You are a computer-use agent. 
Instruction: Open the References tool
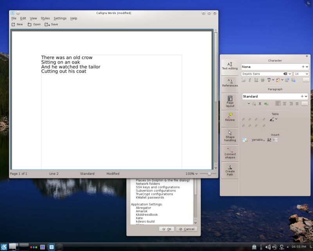(230, 84)
